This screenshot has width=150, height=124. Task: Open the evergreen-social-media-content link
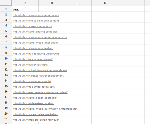40,92
